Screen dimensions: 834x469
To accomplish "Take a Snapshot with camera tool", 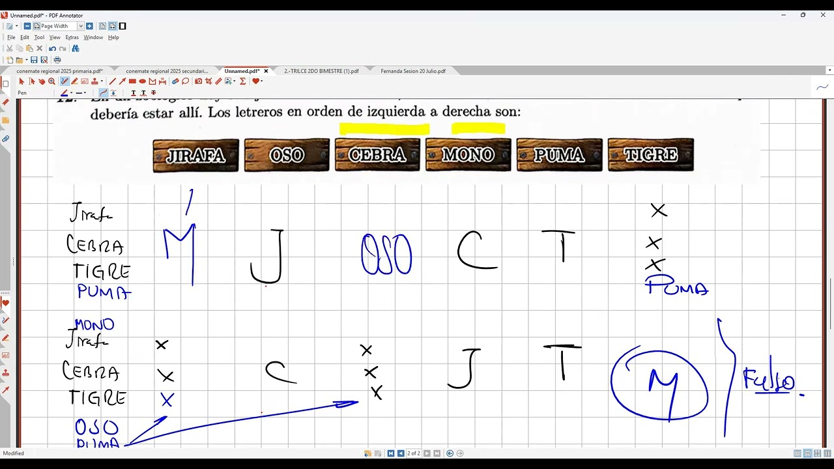I will tap(199, 81).
